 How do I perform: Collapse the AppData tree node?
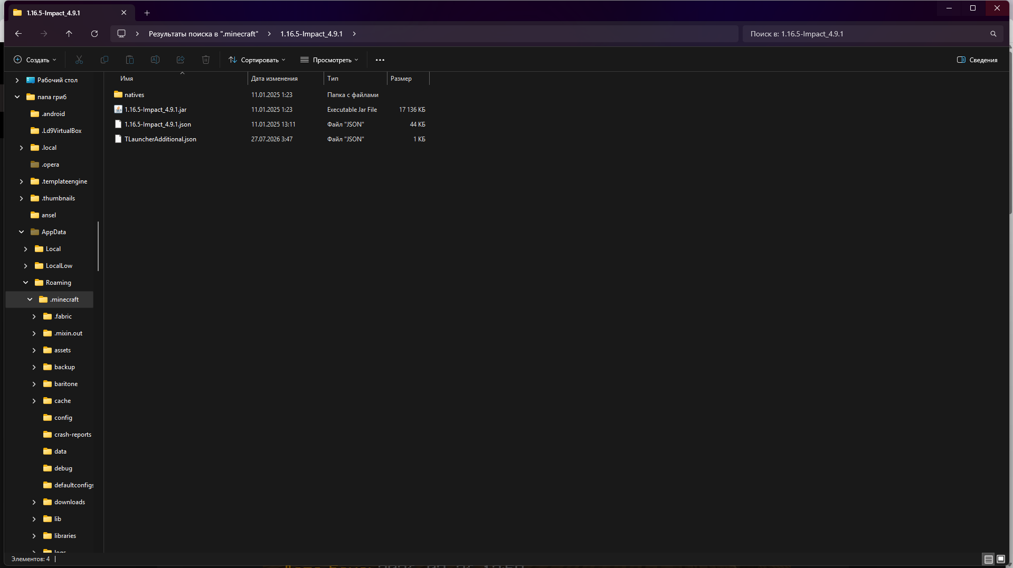21,232
